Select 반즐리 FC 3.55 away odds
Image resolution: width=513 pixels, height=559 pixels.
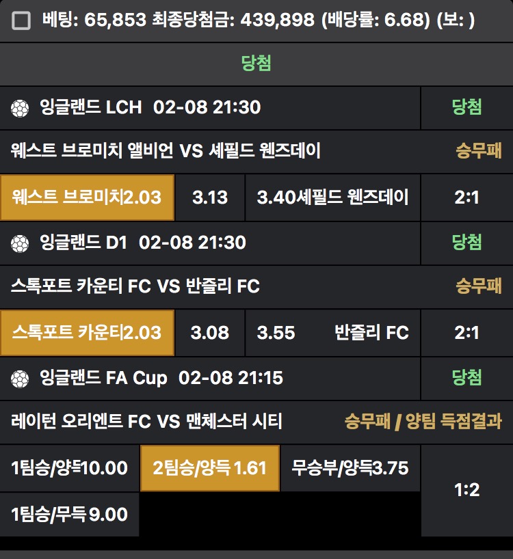point(332,333)
